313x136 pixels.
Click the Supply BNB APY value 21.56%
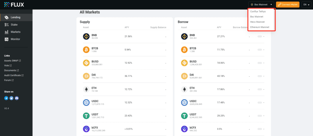[x=128, y=36]
